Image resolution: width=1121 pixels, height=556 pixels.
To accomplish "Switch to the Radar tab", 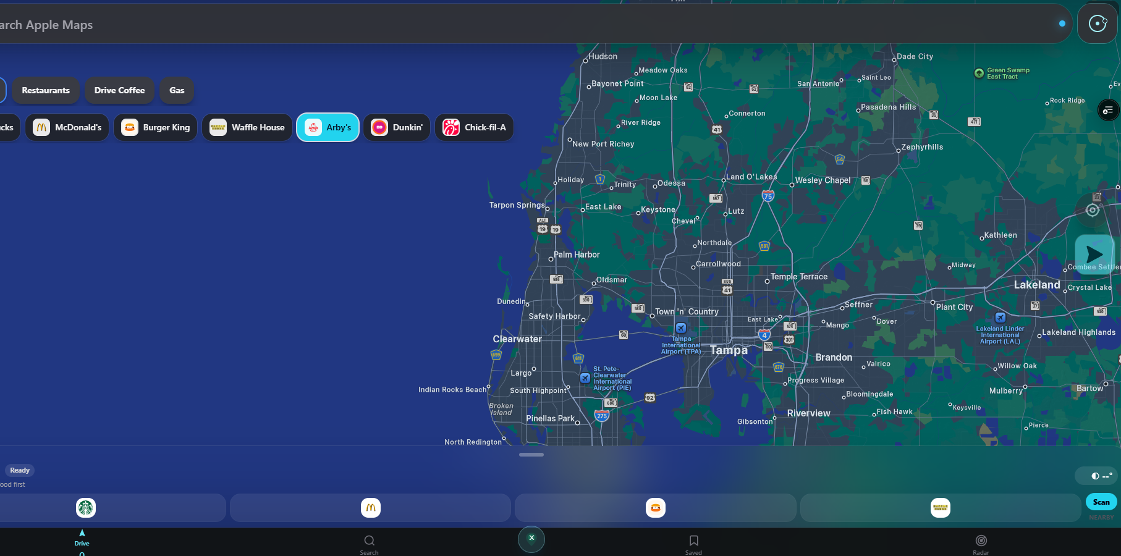I will [981, 545].
